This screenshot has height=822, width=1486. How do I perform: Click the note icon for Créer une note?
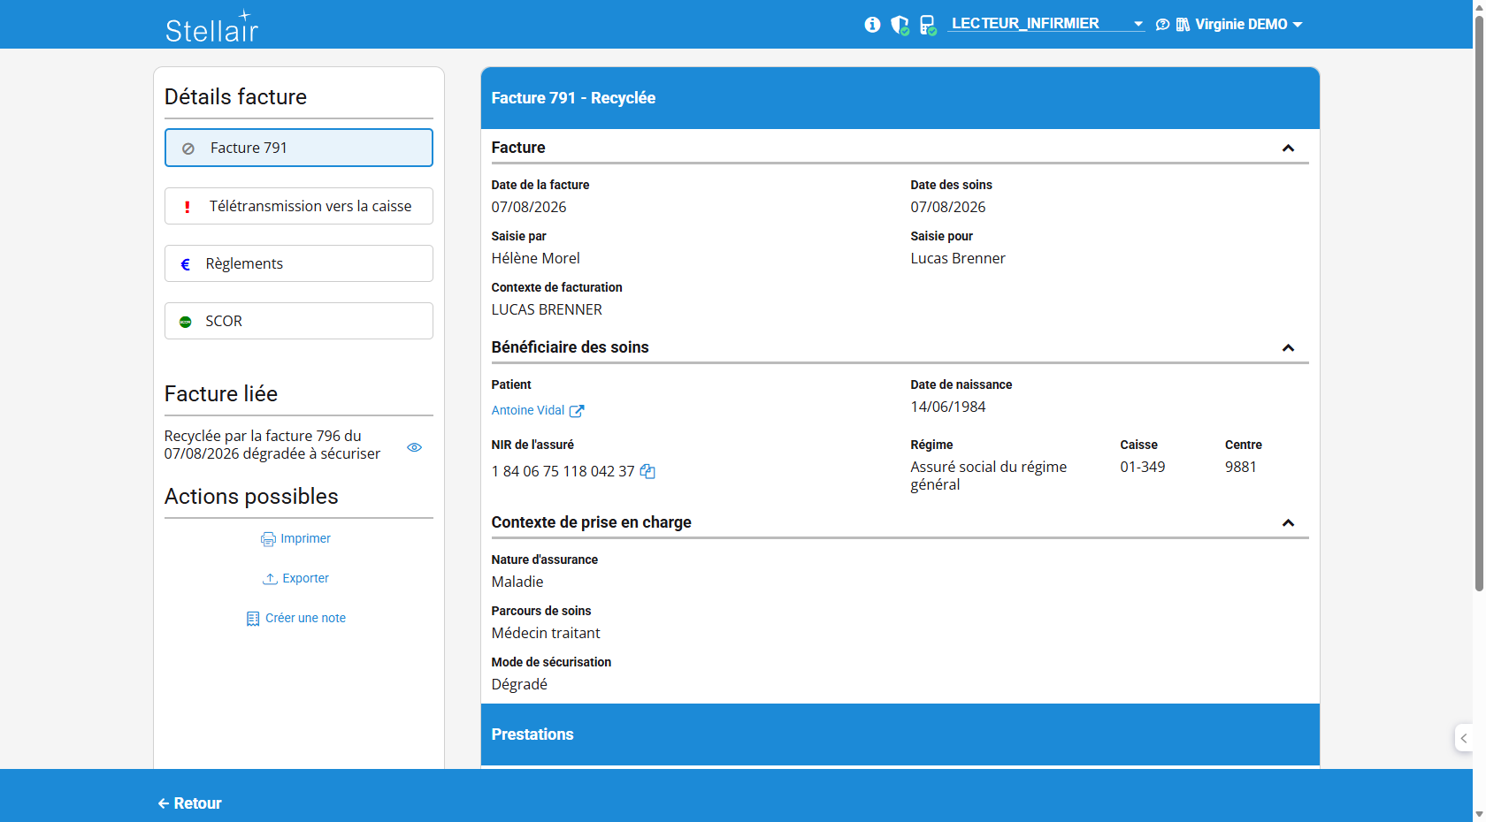(253, 619)
